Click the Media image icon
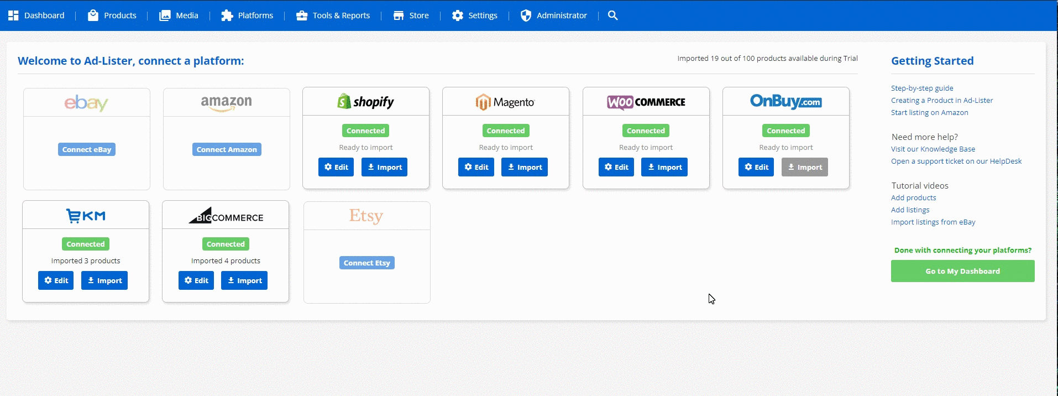This screenshot has width=1058, height=396. (x=165, y=15)
